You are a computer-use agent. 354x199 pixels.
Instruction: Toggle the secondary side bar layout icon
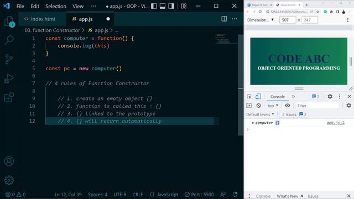(x=171, y=6)
